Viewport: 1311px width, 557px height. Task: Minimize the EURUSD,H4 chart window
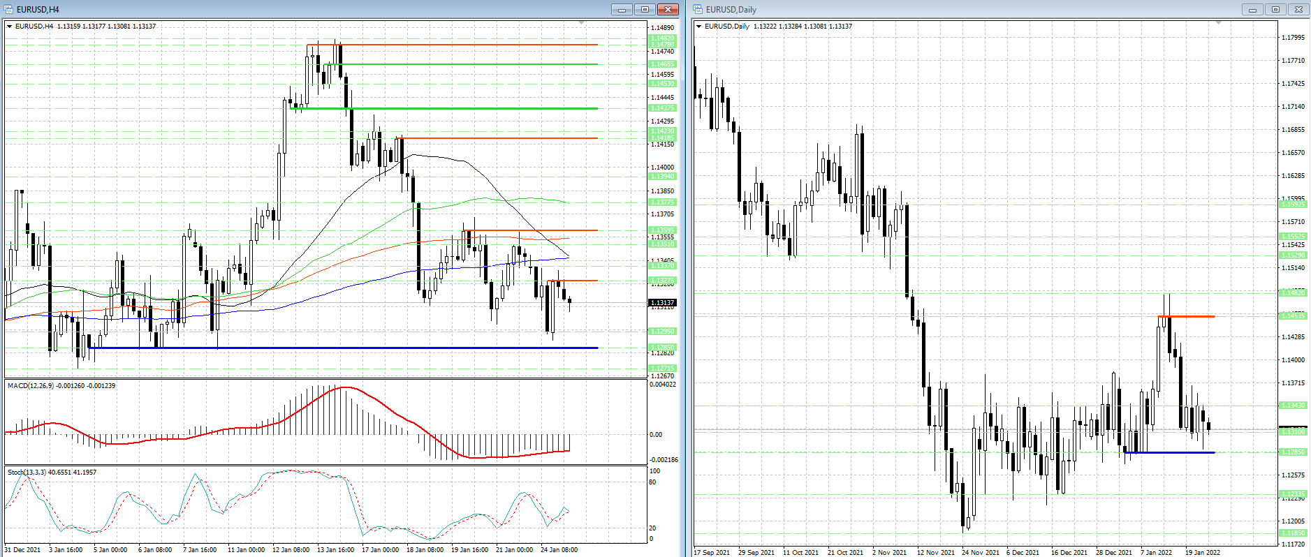click(622, 9)
